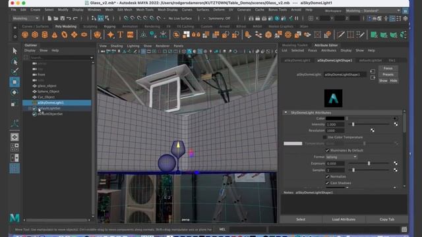Switch to the Modeling Toolkit tab
Screen dimensions: 422x237
coord(295,45)
